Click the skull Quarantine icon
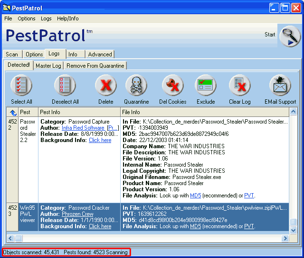This screenshot has height=258, width=304. [136, 85]
